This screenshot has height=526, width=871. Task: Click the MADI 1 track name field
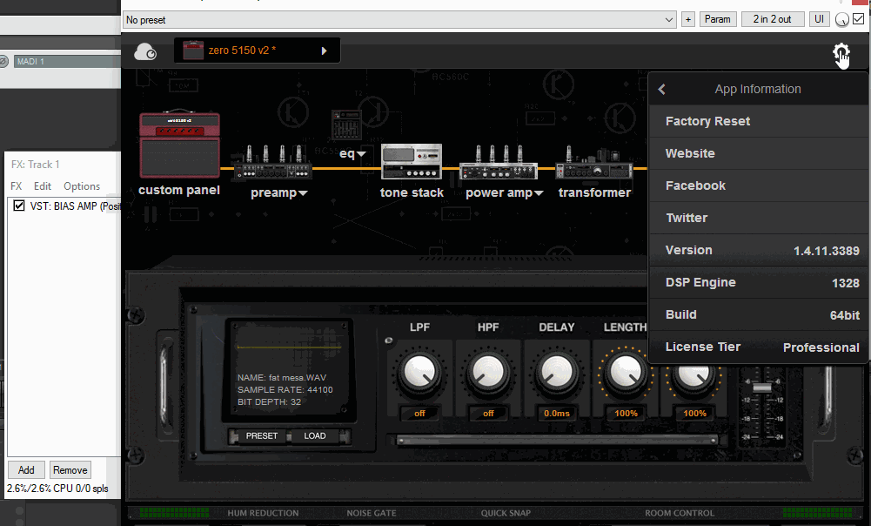tap(67, 61)
